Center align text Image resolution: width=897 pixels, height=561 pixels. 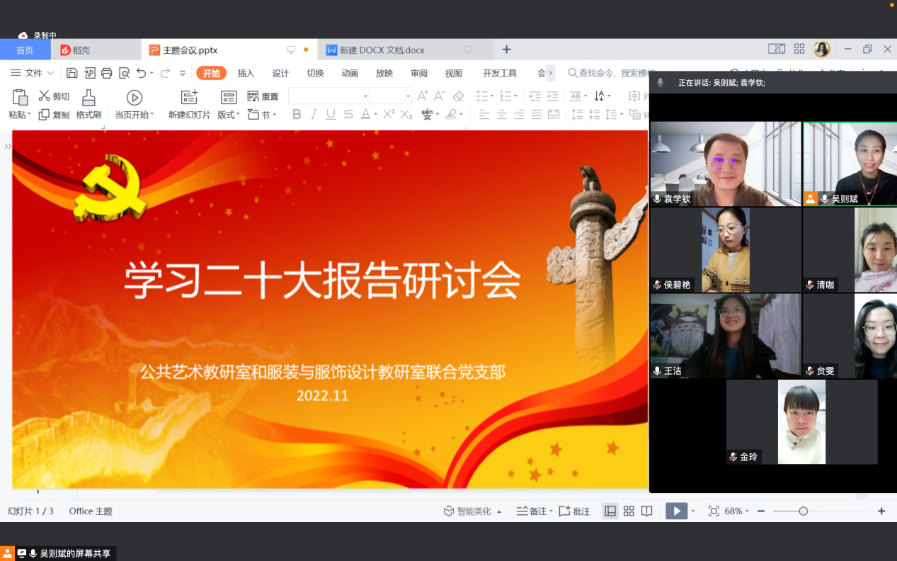coord(501,115)
